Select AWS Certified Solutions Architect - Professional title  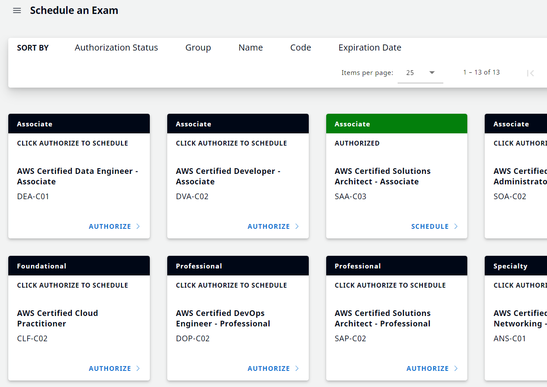click(x=383, y=319)
